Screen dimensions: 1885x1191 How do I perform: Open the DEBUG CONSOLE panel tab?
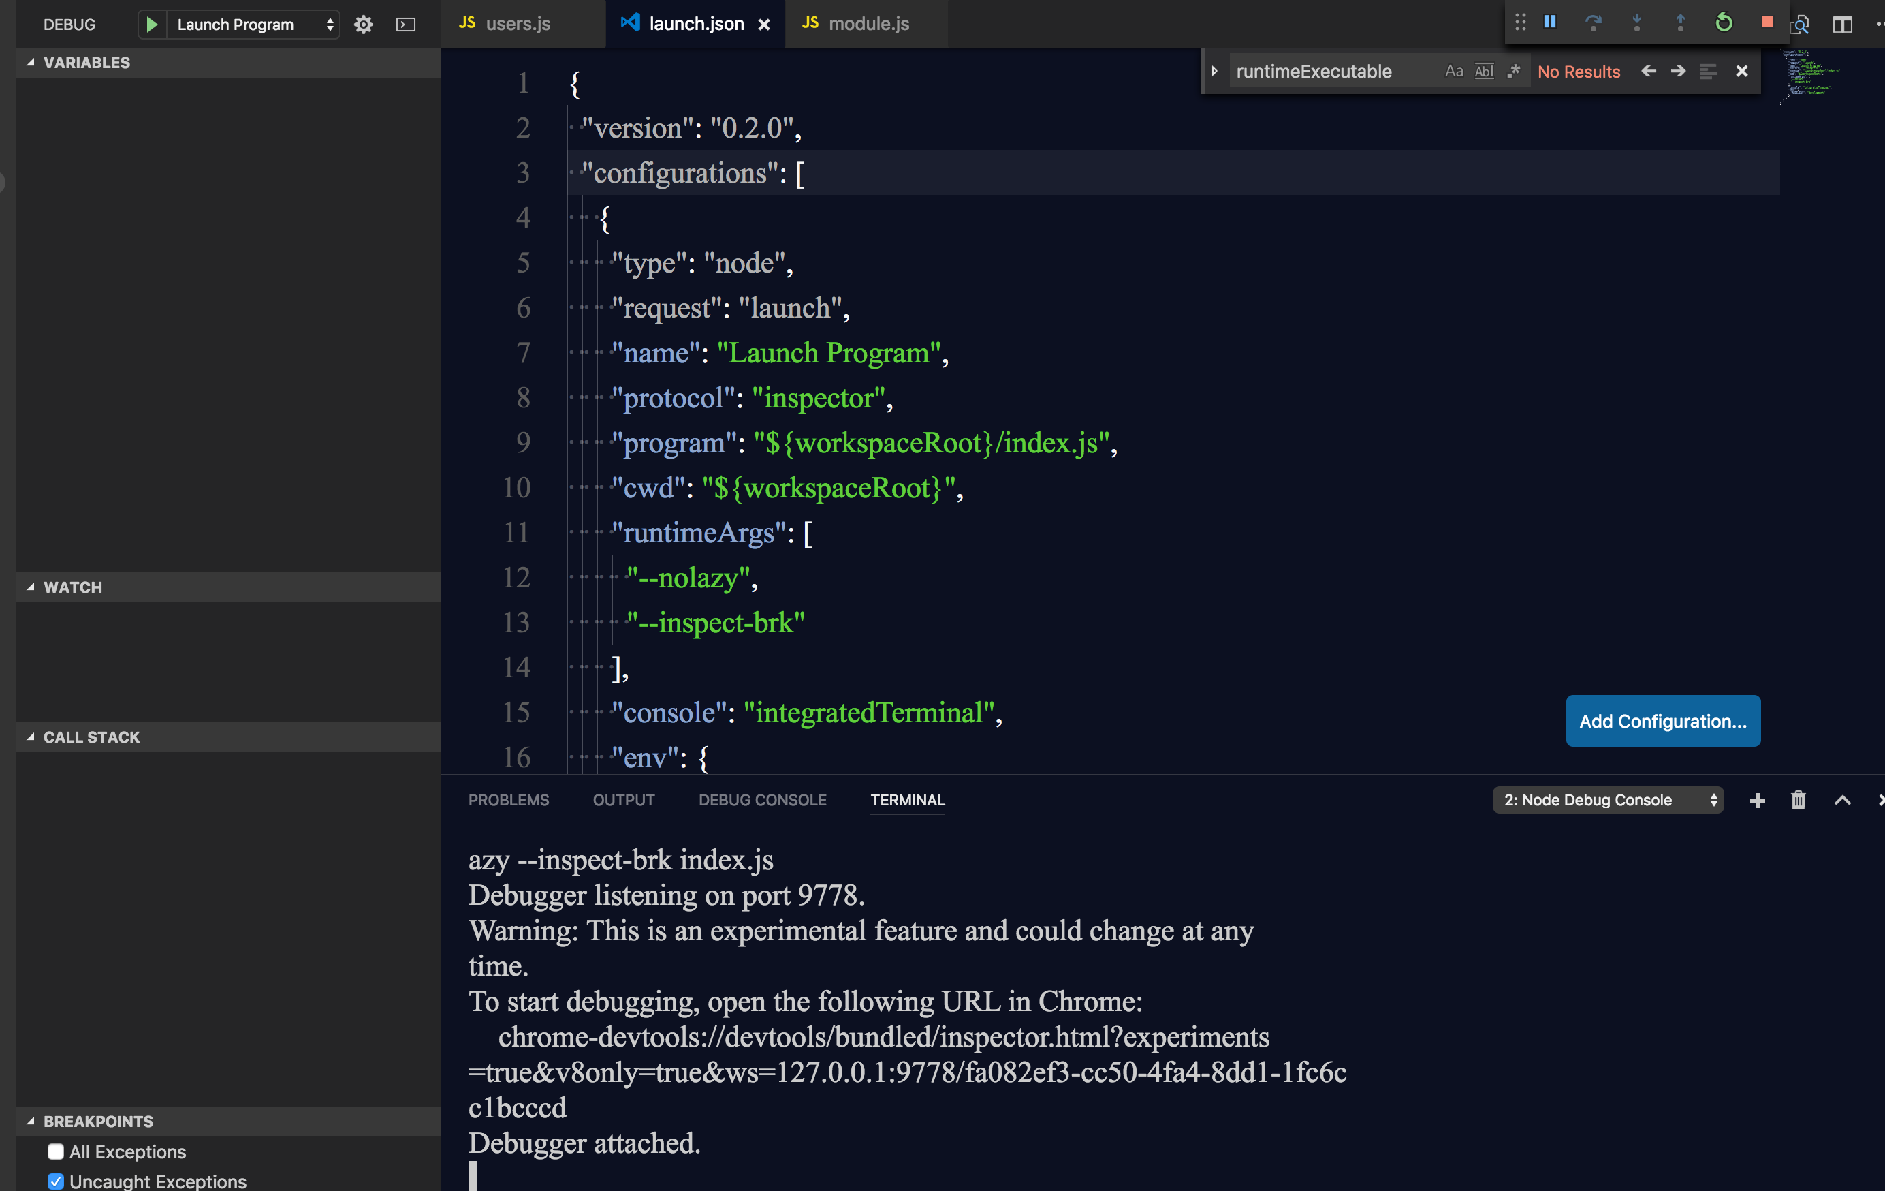(763, 799)
